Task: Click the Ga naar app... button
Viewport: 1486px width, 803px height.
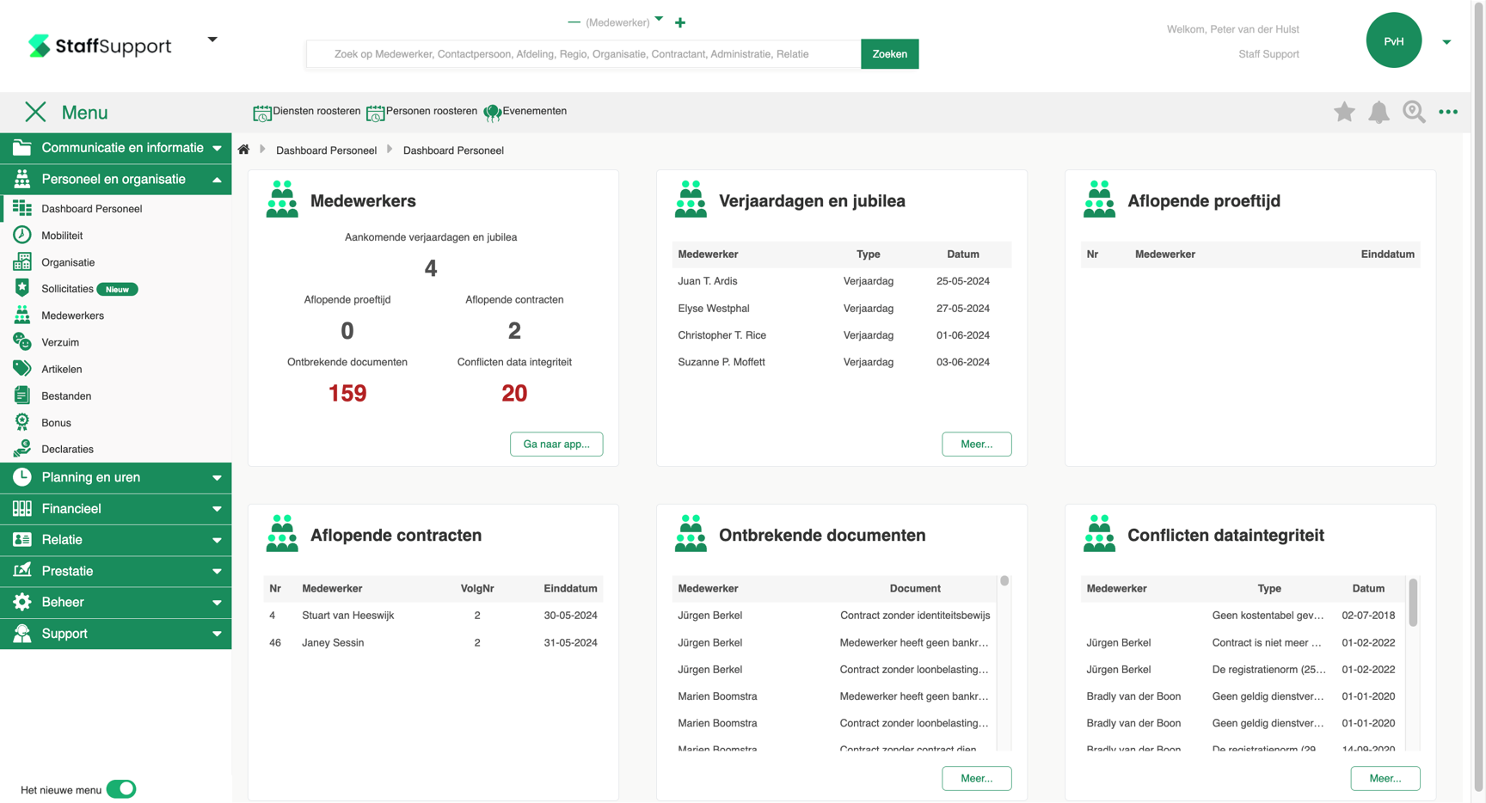Action: coord(556,444)
